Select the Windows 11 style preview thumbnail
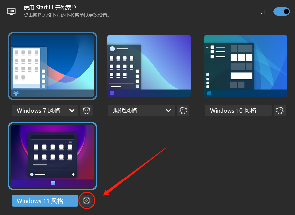The image size is (295, 215). [53, 156]
